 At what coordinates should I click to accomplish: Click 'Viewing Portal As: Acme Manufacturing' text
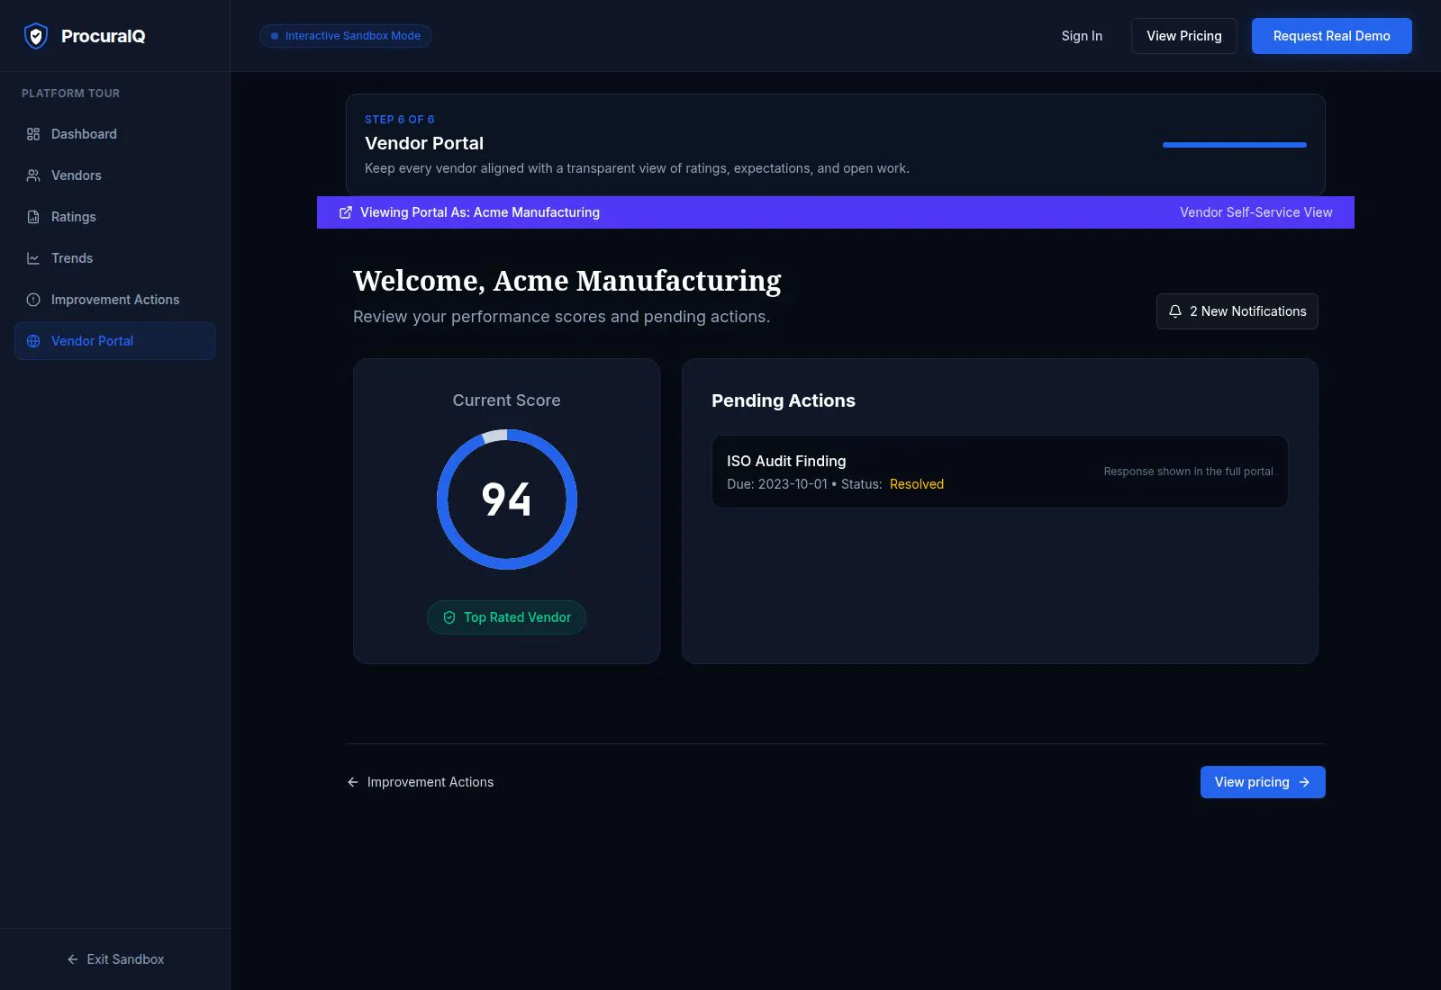480,212
